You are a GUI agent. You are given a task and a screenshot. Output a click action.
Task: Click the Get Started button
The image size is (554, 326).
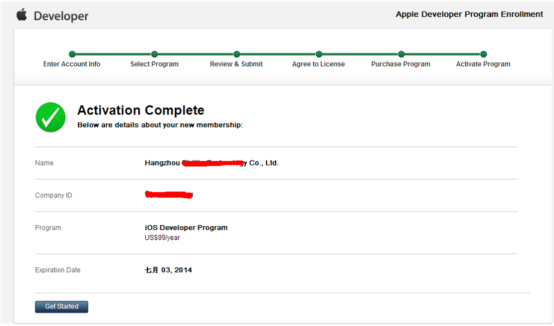click(x=62, y=306)
